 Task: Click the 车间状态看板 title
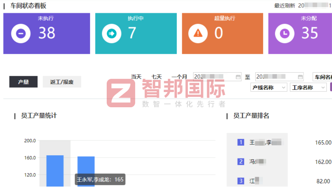tap(28, 6)
